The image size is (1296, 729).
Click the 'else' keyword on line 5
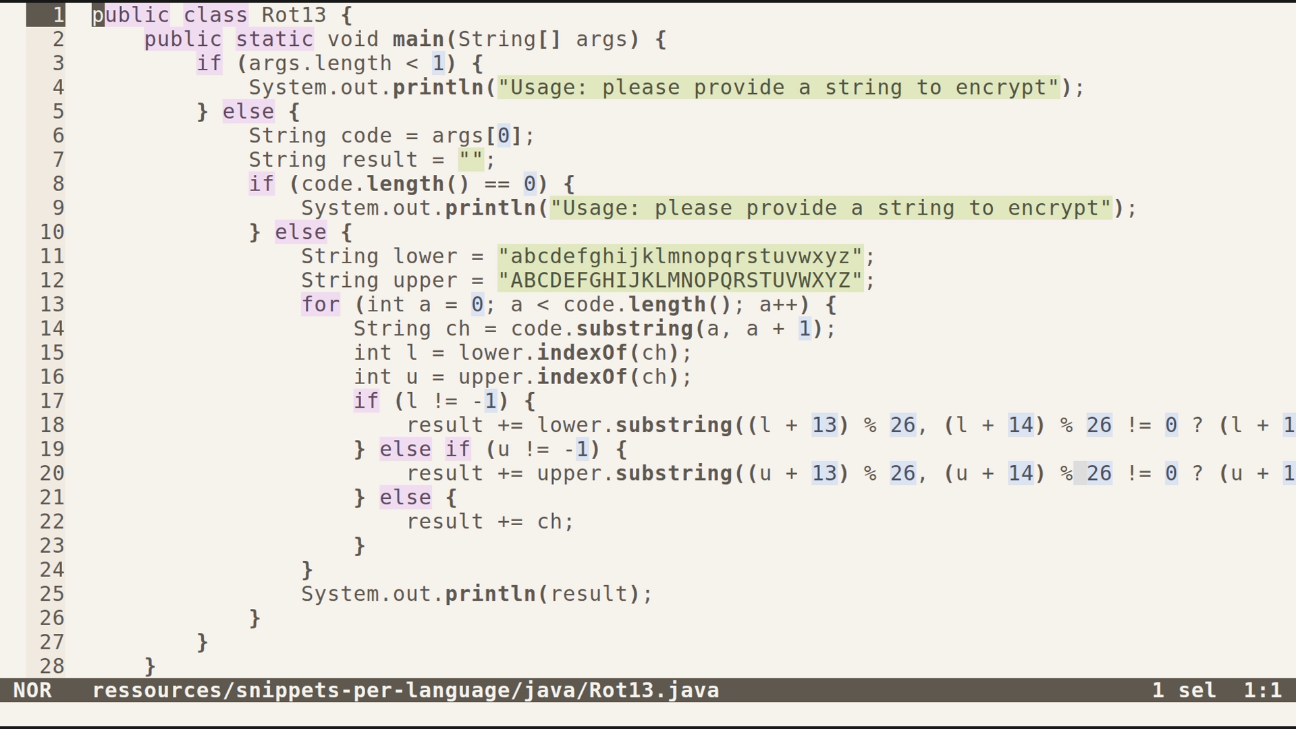247,111
